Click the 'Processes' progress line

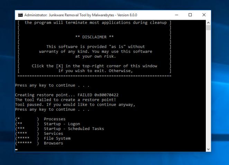(x=40, y=119)
